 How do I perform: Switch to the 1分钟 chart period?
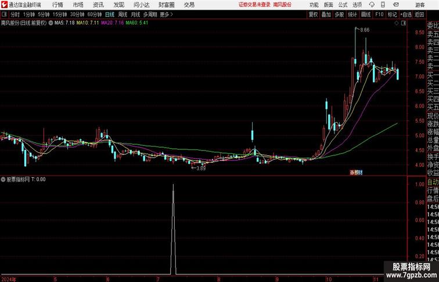[29, 14]
